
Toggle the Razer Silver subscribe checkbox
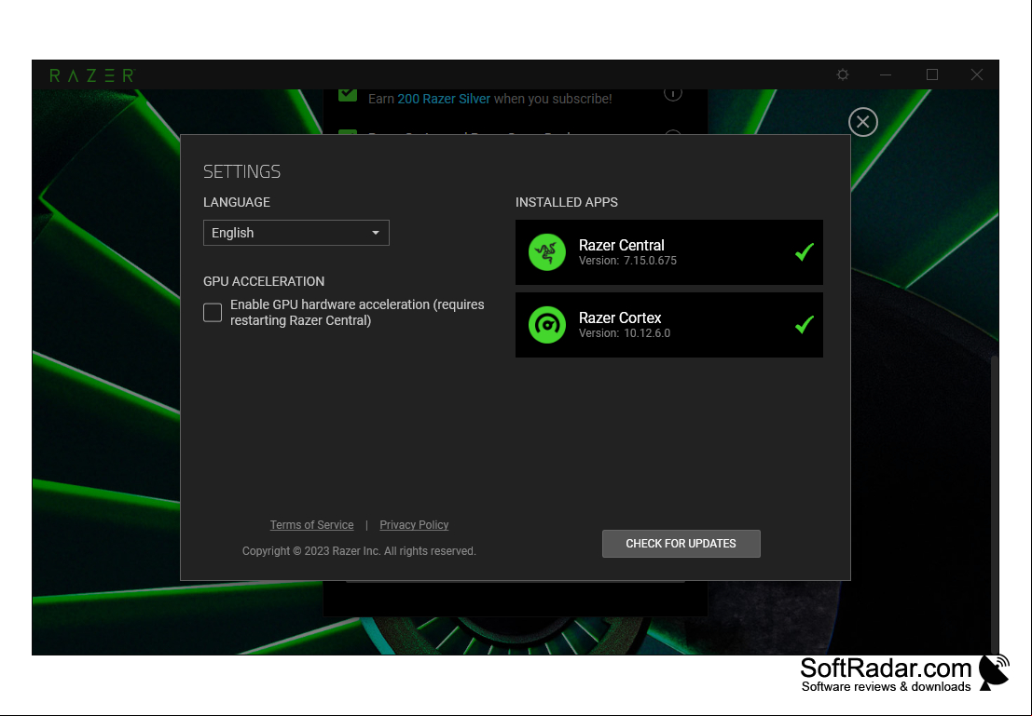pos(348,95)
